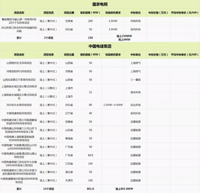Click the 山东省 location cell

point(69,130)
